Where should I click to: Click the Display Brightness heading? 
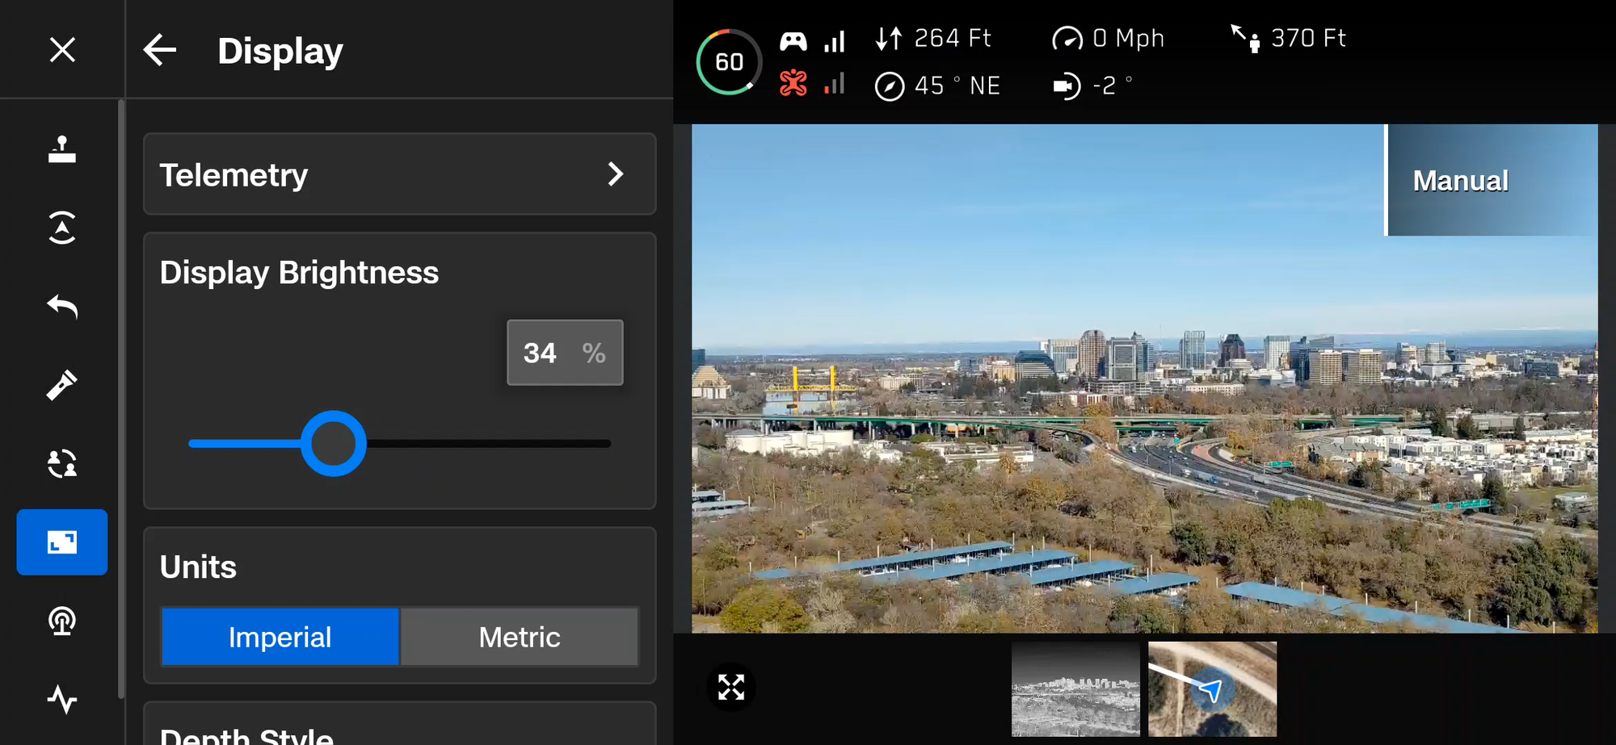point(299,272)
